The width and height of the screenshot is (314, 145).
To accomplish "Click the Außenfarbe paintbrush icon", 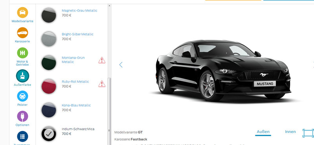I will point(22,76).
